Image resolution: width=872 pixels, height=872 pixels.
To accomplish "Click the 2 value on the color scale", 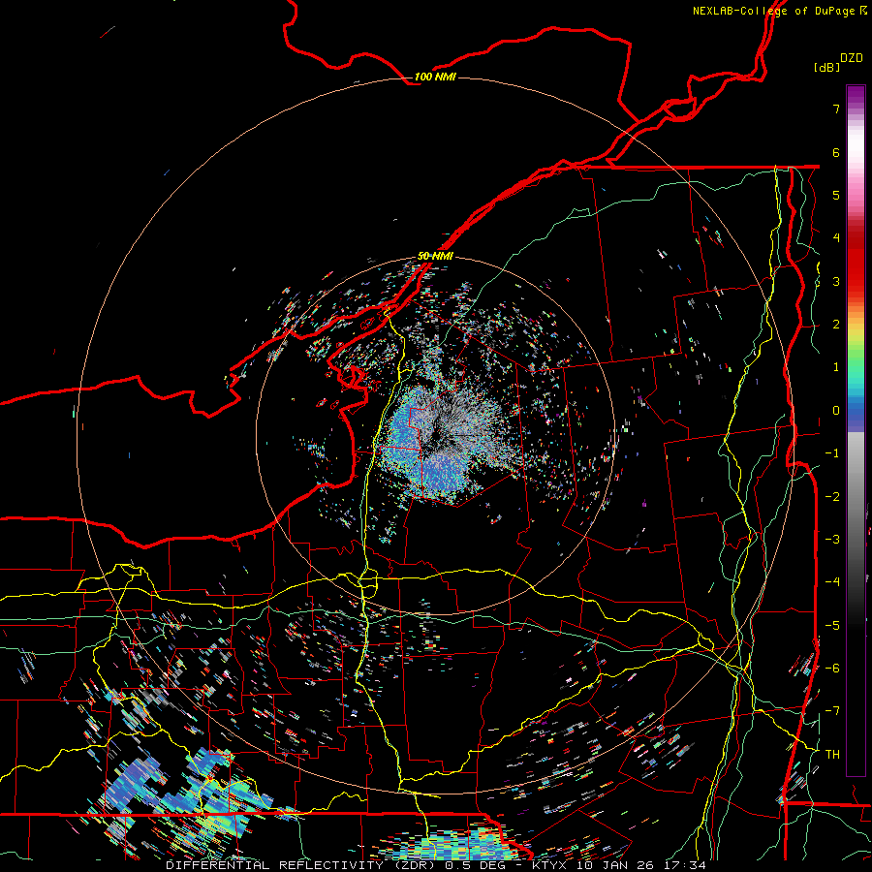I will point(836,325).
